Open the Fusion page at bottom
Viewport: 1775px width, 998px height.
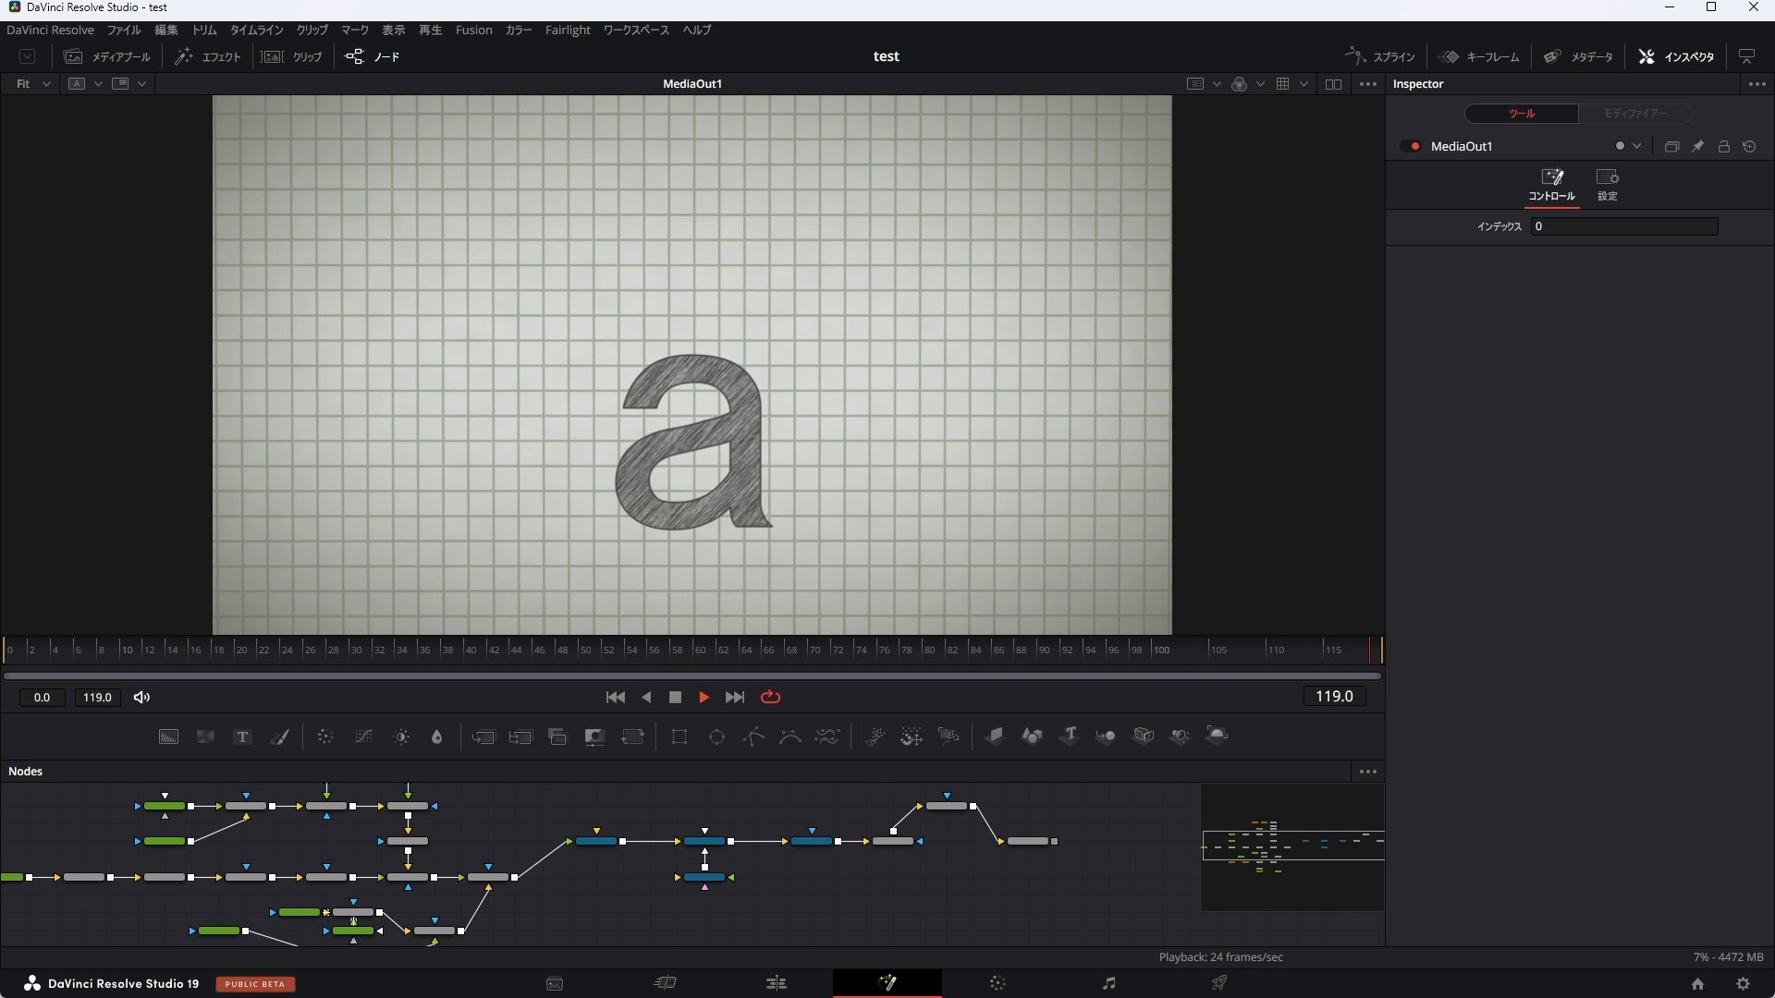(887, 982)
